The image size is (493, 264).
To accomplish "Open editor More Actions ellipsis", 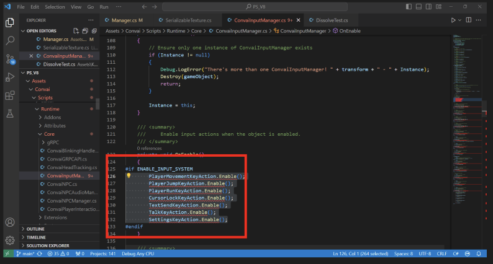I will pyautogui.click(x=478, y=20).
